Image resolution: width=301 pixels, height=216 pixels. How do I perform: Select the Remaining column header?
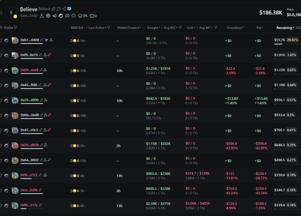(285, 28)
